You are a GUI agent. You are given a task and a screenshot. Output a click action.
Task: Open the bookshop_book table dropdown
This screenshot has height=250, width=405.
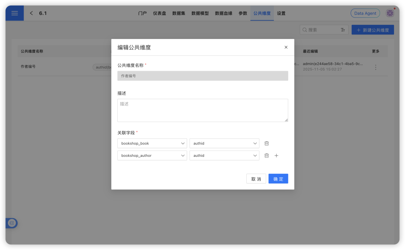152,143
